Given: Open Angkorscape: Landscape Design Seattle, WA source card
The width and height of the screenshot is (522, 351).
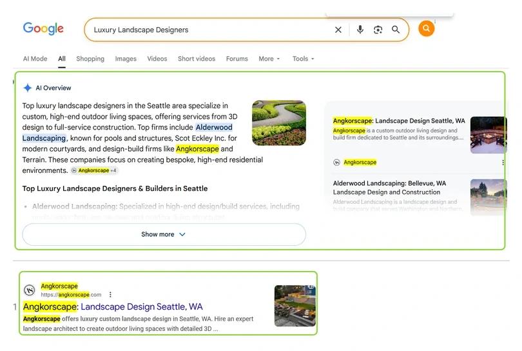Looking at the screenshot, I should 399,121.
